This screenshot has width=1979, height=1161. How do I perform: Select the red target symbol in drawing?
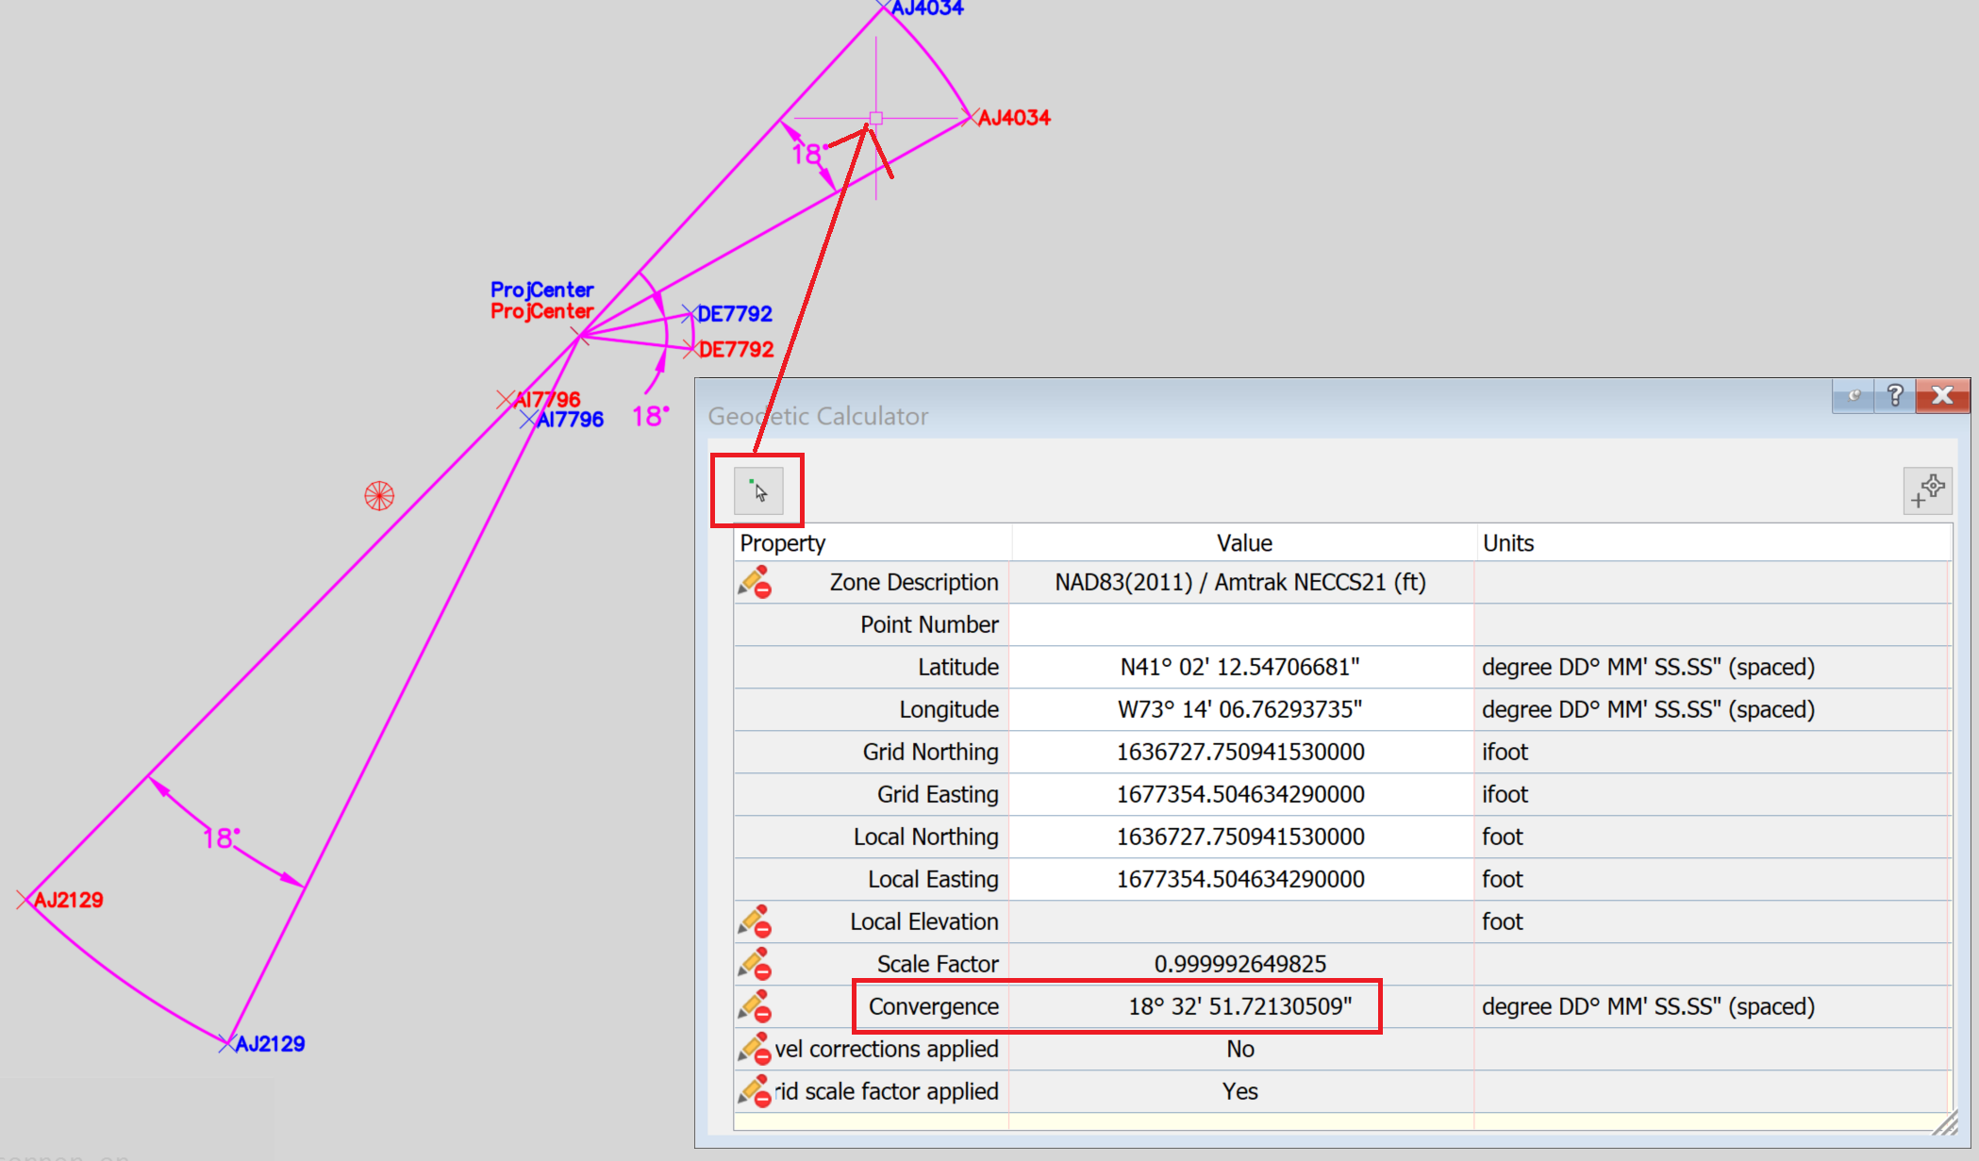[x=379, y=496]
